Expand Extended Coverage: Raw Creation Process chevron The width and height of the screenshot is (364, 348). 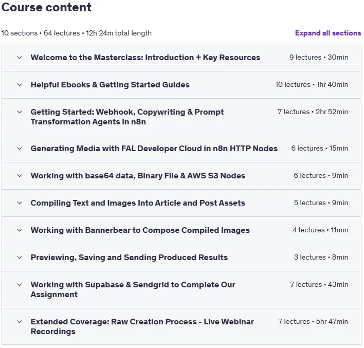pyautogui.click(x=20, y=322)
